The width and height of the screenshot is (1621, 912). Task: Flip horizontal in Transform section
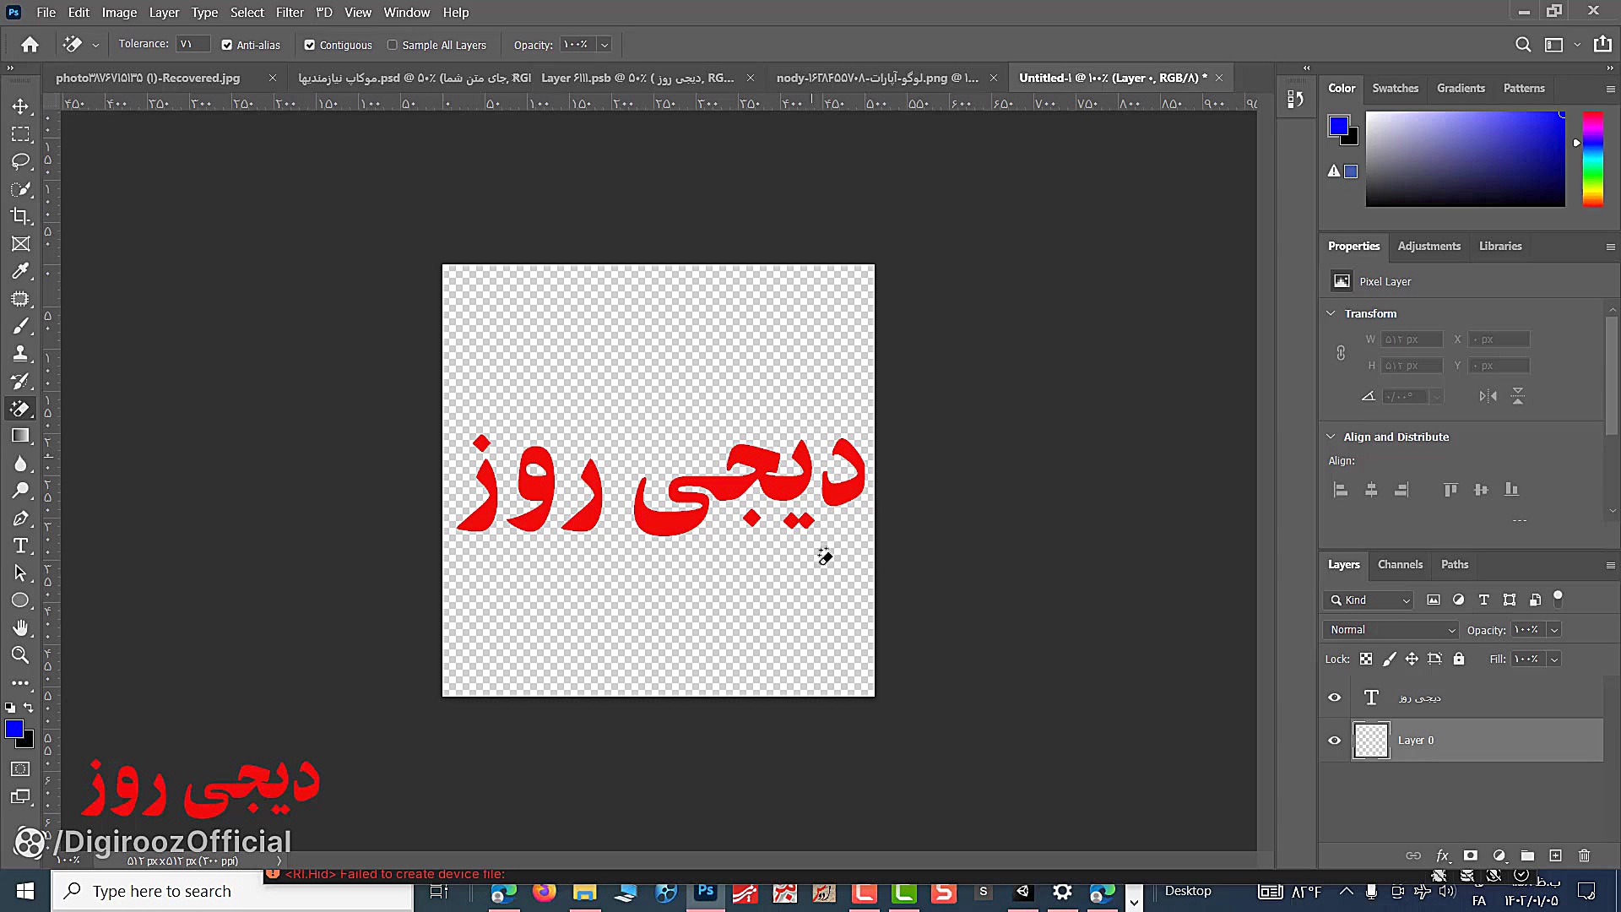pos(1488,396)
